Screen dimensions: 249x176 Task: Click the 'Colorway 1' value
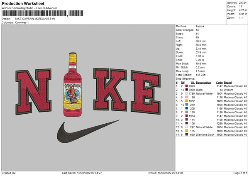click(22, 22)
